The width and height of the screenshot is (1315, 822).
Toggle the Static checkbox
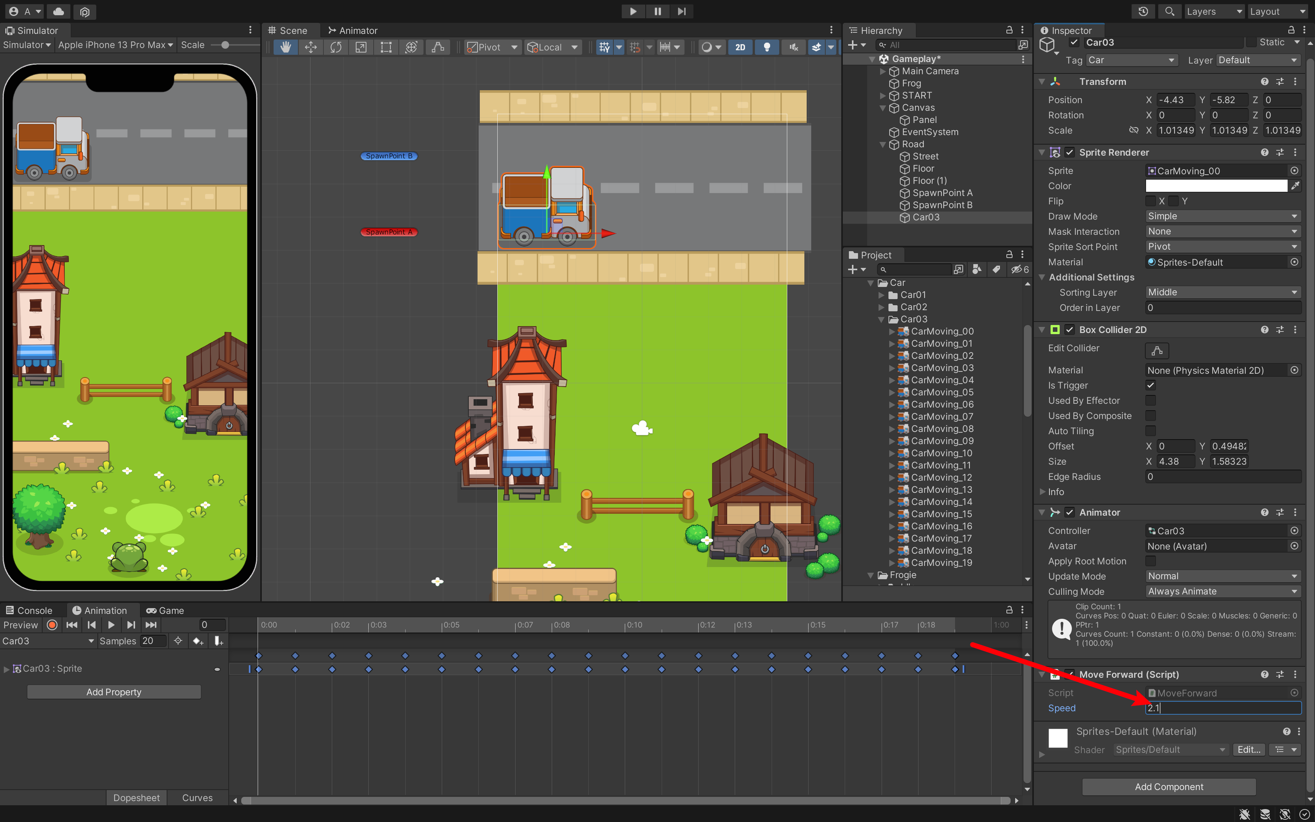[1251, 42]
